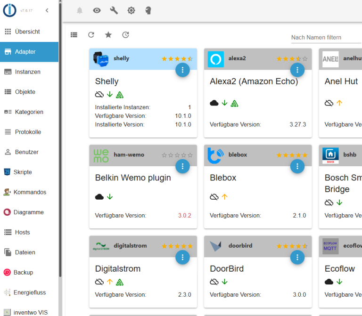Open three-dot menu on alexa2 card
362x316 pixels.
pos(297,70)
